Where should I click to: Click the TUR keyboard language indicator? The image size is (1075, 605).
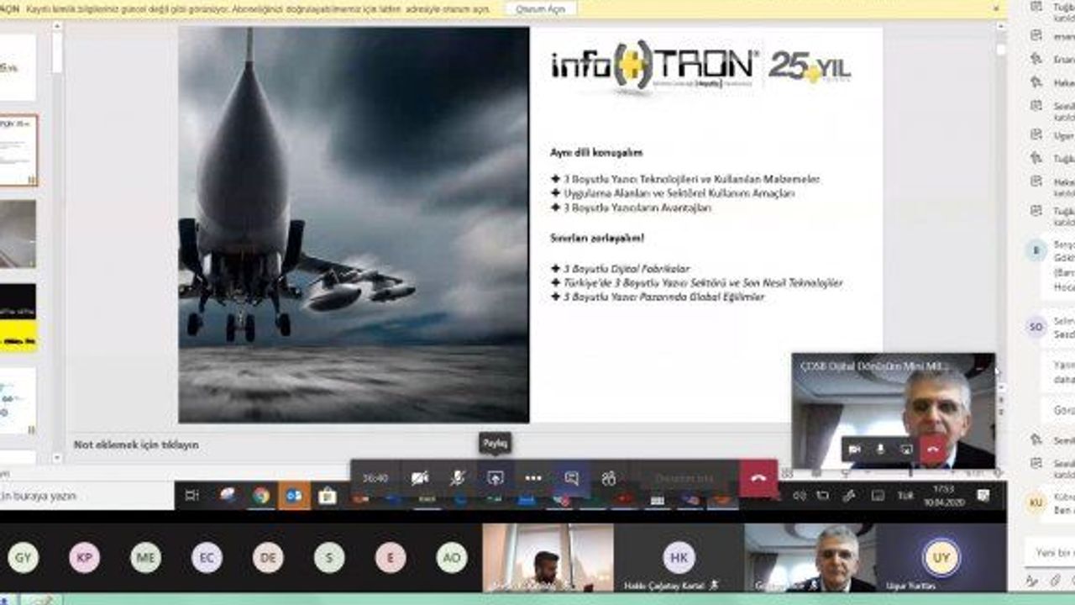coord(905,496)
